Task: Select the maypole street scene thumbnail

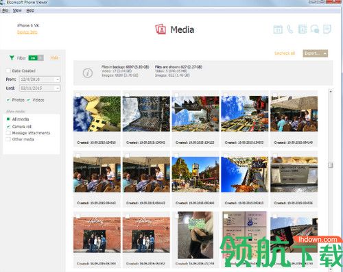Action: click(x=196, y=175)
